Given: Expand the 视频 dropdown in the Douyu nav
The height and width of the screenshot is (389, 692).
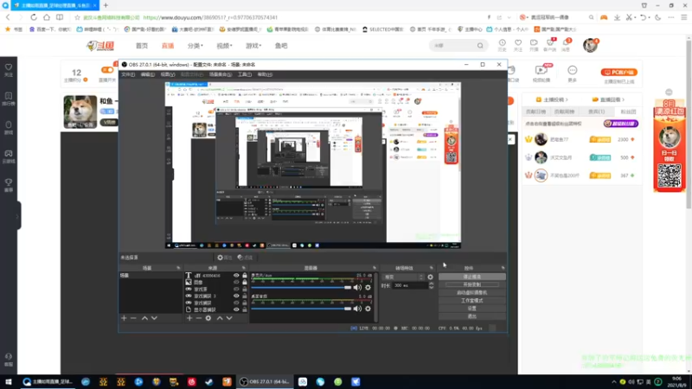Looking at the screenshot, I should point(224,46).
